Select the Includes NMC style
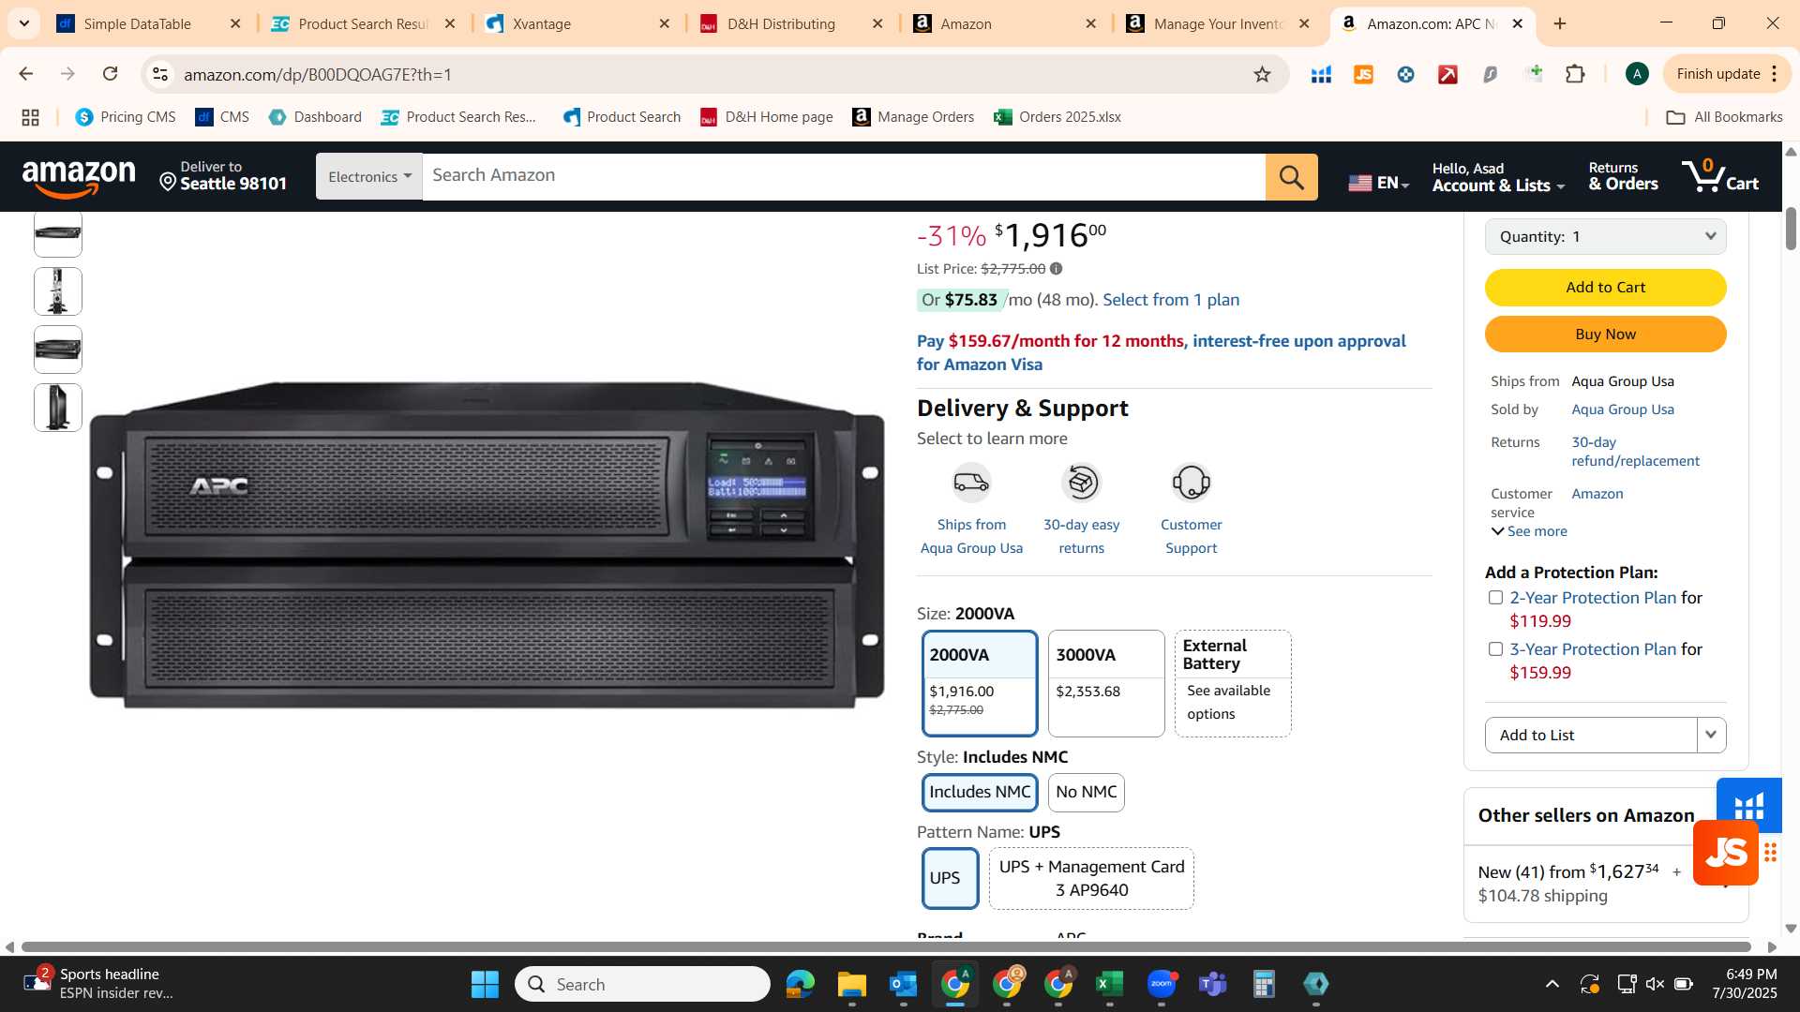The image size is (1800, 1012). [x=980, y=793]
